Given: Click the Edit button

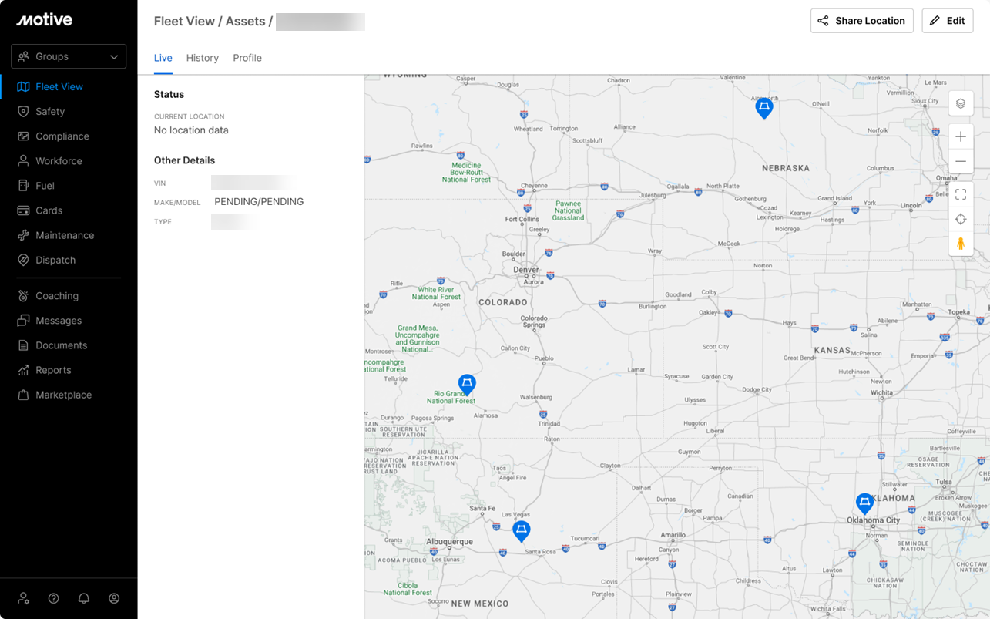Looking at the screenshot, I should coord(947,21).
